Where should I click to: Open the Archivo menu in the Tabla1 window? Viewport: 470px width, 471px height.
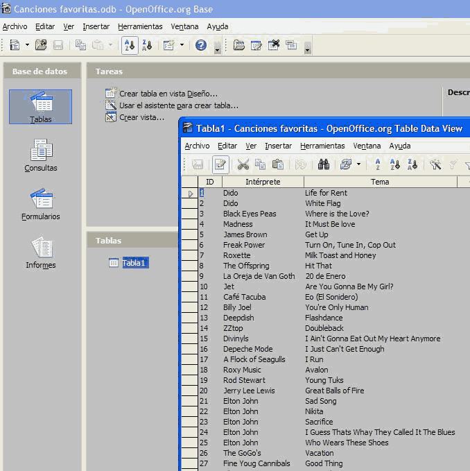click(197, 146)
